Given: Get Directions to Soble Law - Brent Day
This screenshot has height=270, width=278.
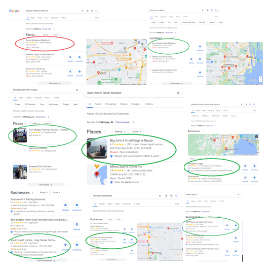Looking at the screenshot, I should 79,71.
